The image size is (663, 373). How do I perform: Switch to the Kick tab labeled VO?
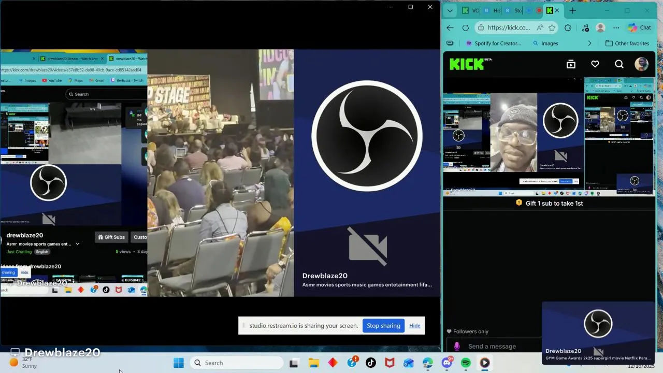click(470, 10)
